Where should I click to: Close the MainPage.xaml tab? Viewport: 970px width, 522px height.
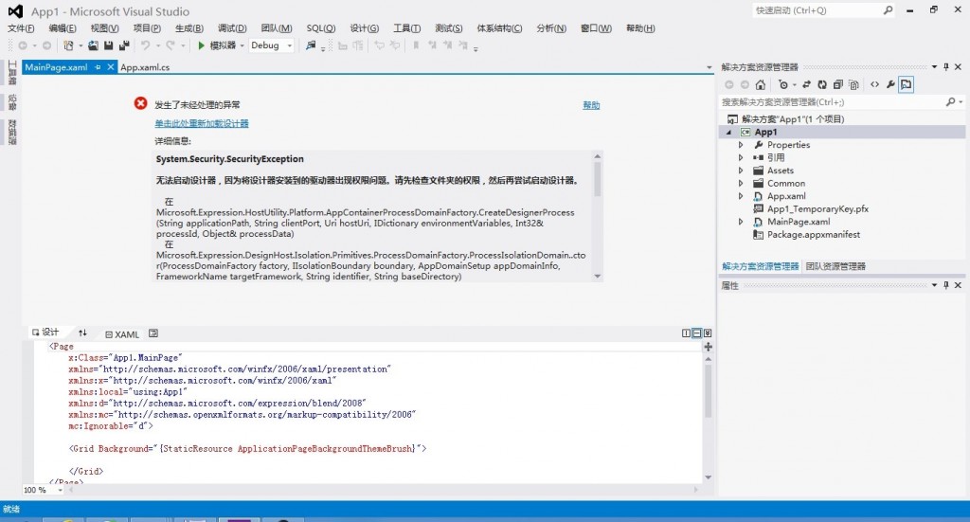coord(111,67)
